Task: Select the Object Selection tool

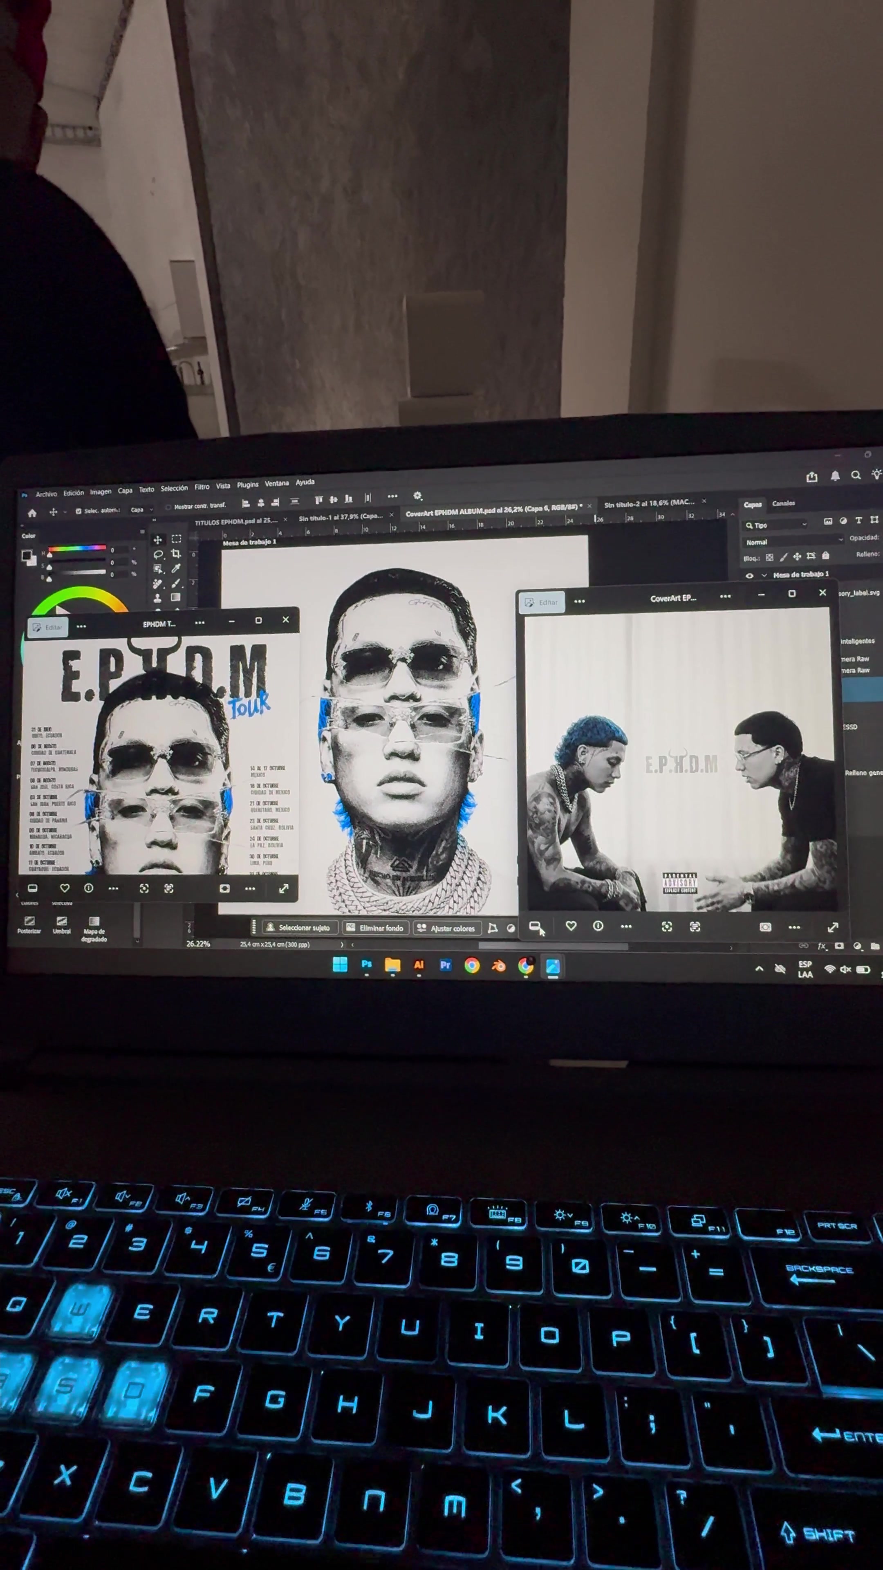Action: pyautogui.click(x=158, y=569)
